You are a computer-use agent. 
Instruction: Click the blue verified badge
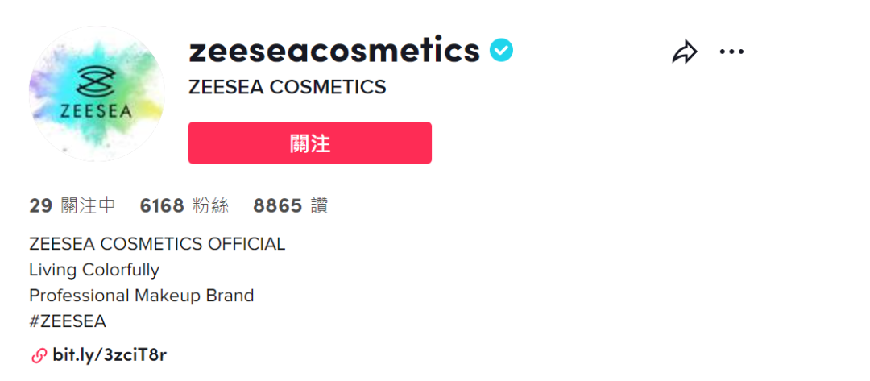501,52
